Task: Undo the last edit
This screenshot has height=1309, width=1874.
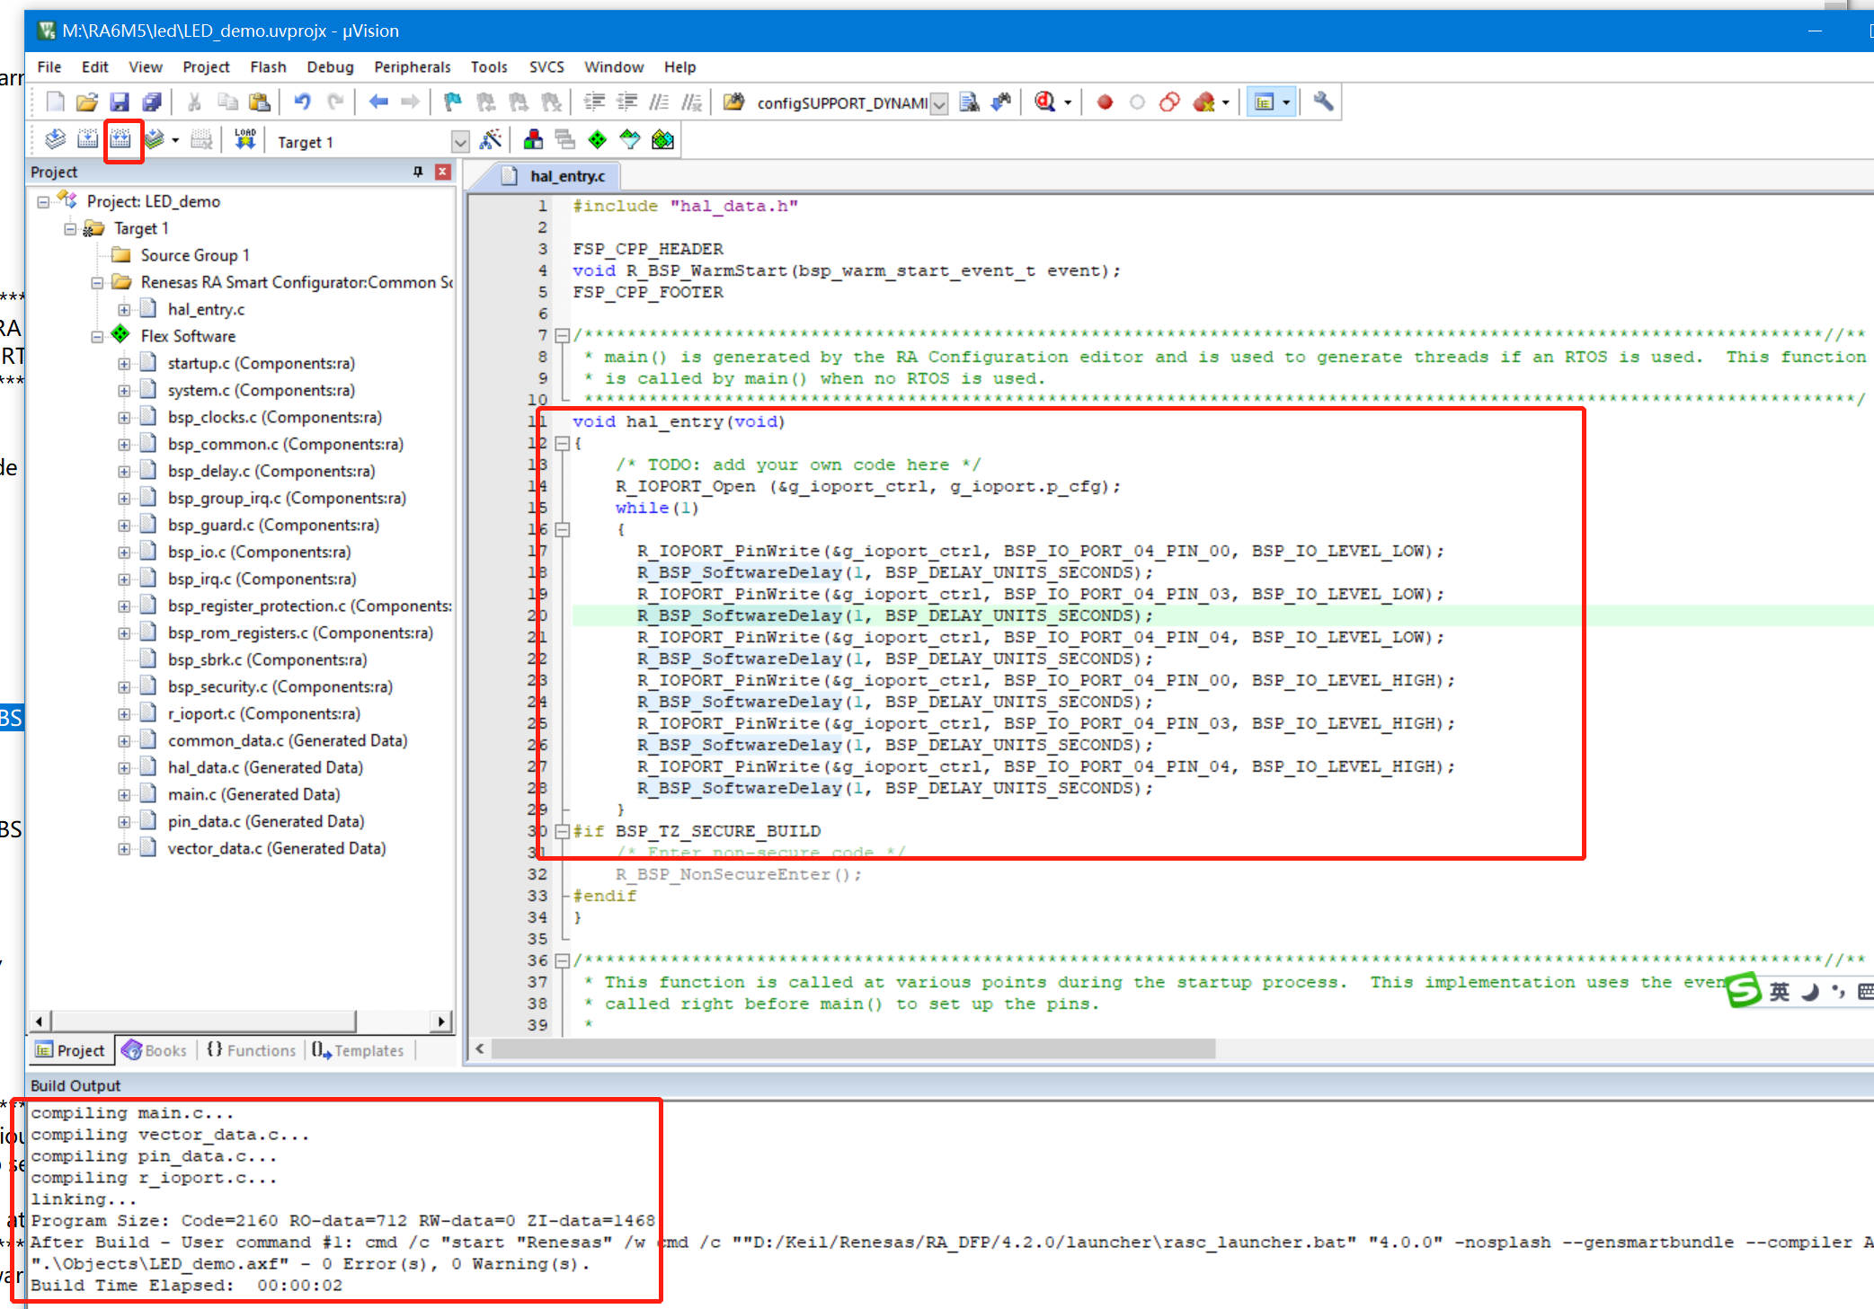Action: (303, 102)
